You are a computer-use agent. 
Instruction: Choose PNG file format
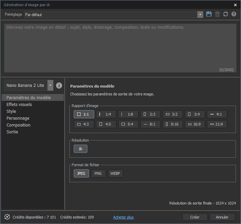point(98,173)
